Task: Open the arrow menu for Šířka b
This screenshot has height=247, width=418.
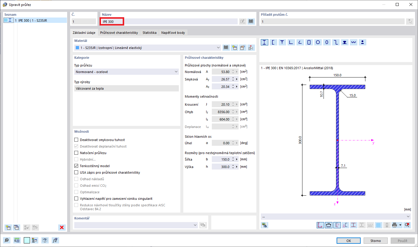Action: coord(237,159)
